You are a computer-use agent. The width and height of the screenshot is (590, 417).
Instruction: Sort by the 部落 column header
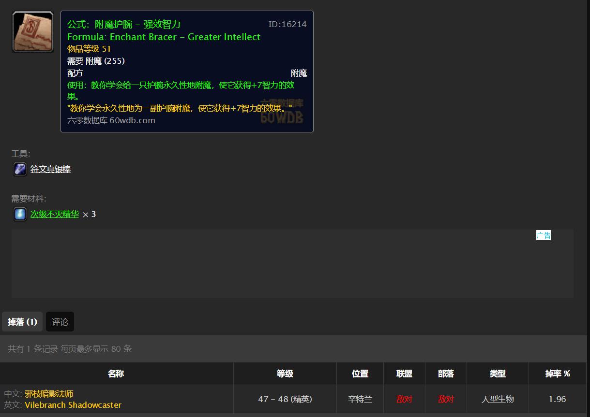coord(446,374)
